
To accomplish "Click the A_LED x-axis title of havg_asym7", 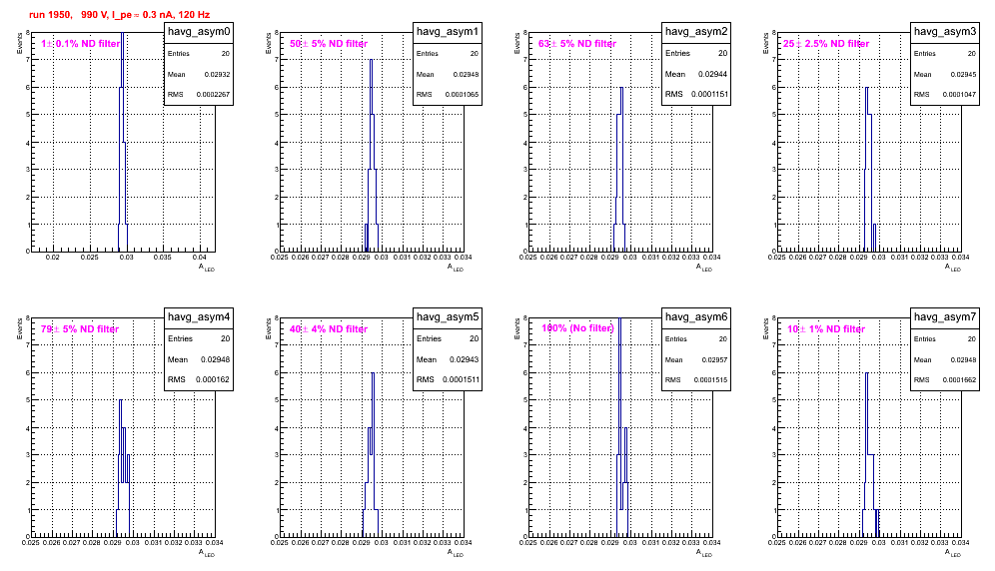I will pos(952,553).
